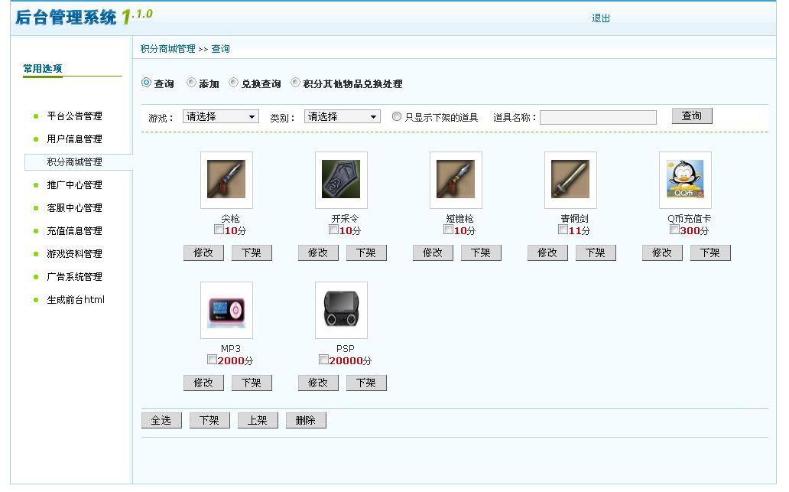Click the 开采令 item icon
789x492 pixels.
[341, 180]
